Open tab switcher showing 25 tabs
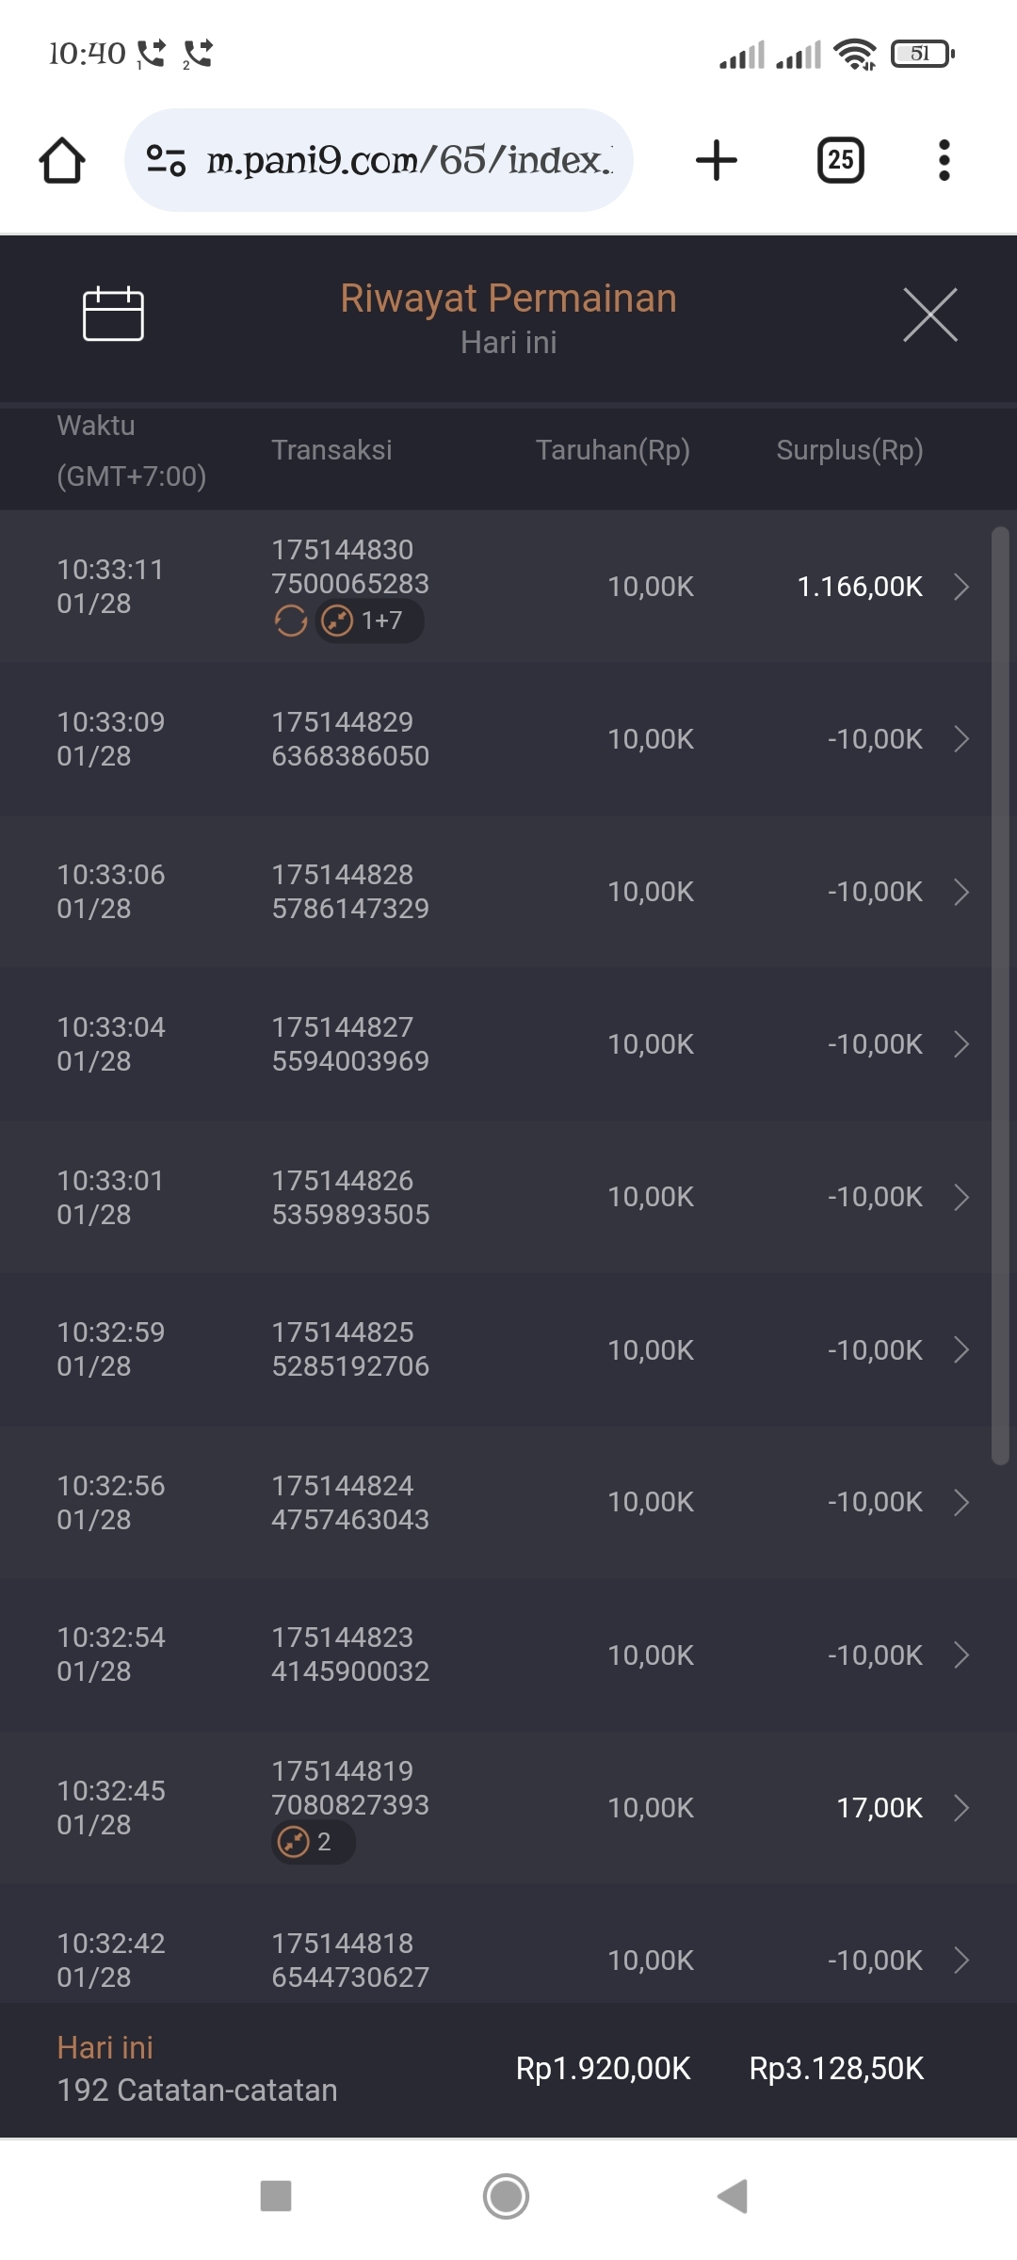Image resolution: width=1017 pixels, height=2260 pixels. coord(840,160)
